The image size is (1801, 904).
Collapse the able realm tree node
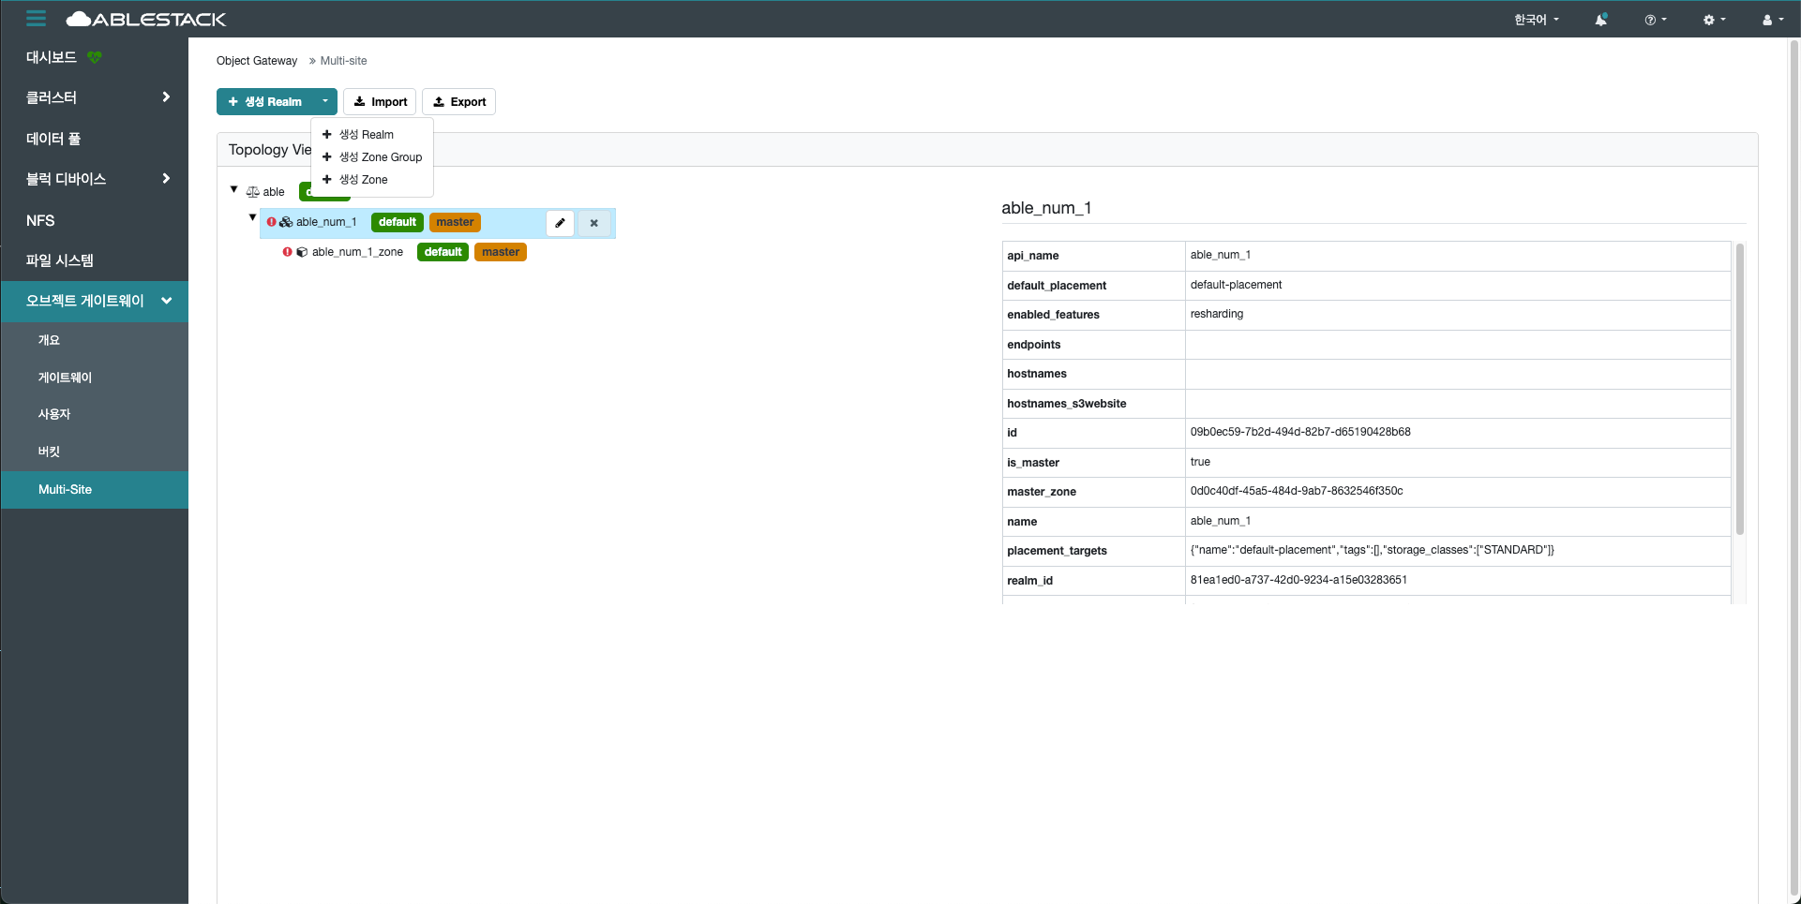click(x=234, y=190)
